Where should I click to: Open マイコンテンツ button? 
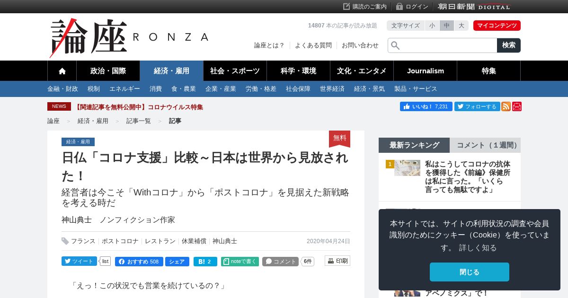(497, 26)
